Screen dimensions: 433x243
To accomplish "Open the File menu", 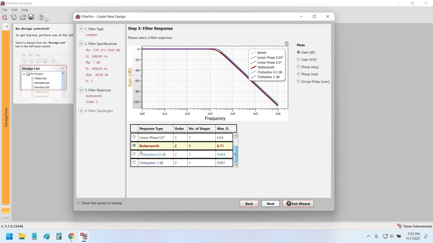I will [x=5, y=10].
